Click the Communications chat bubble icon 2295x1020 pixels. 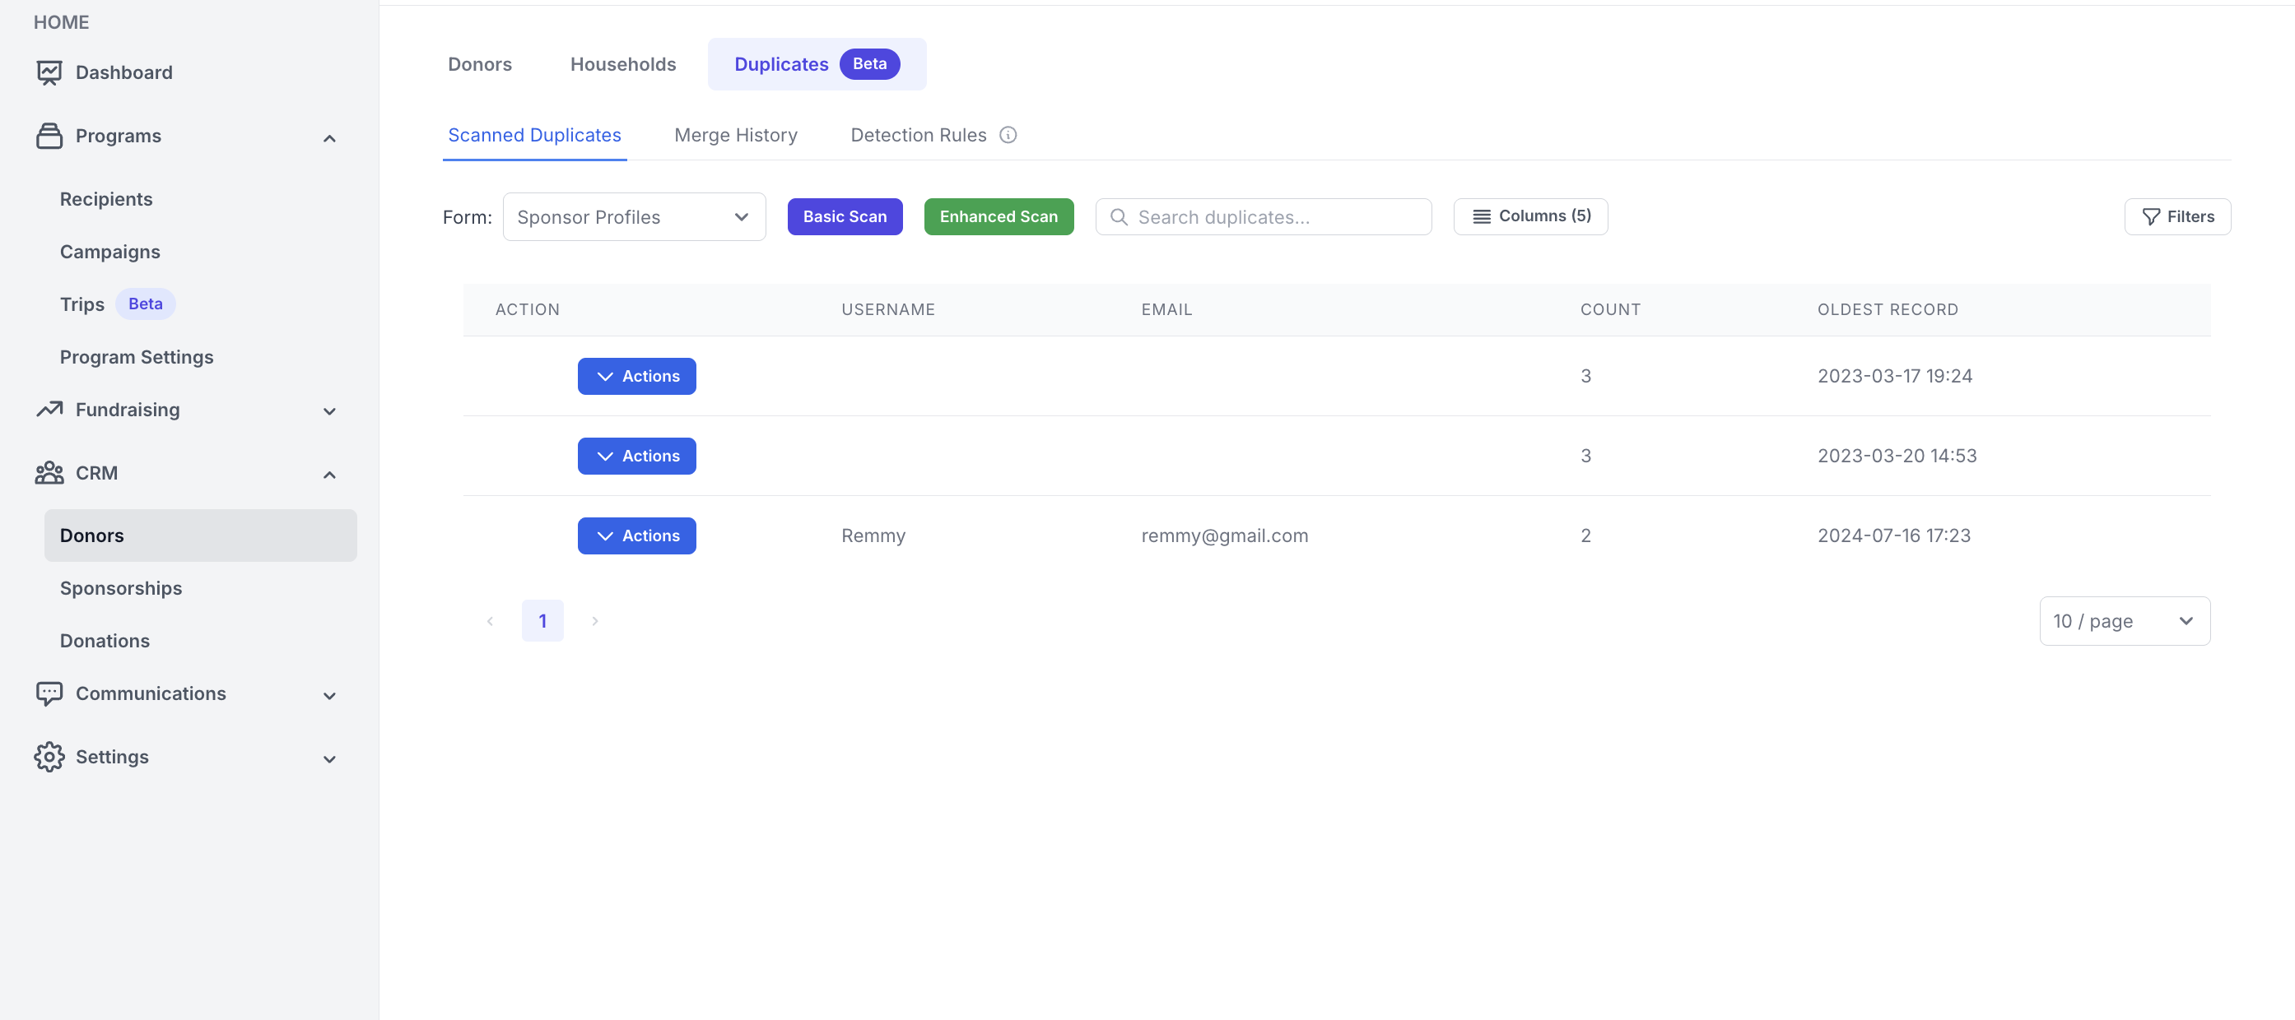pyautogui.click(x=49, y=693)
